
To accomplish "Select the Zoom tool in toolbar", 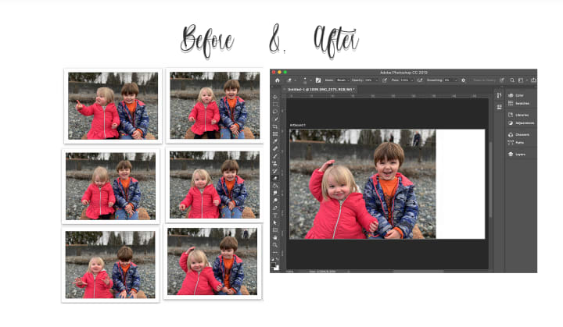I will 275,244.
